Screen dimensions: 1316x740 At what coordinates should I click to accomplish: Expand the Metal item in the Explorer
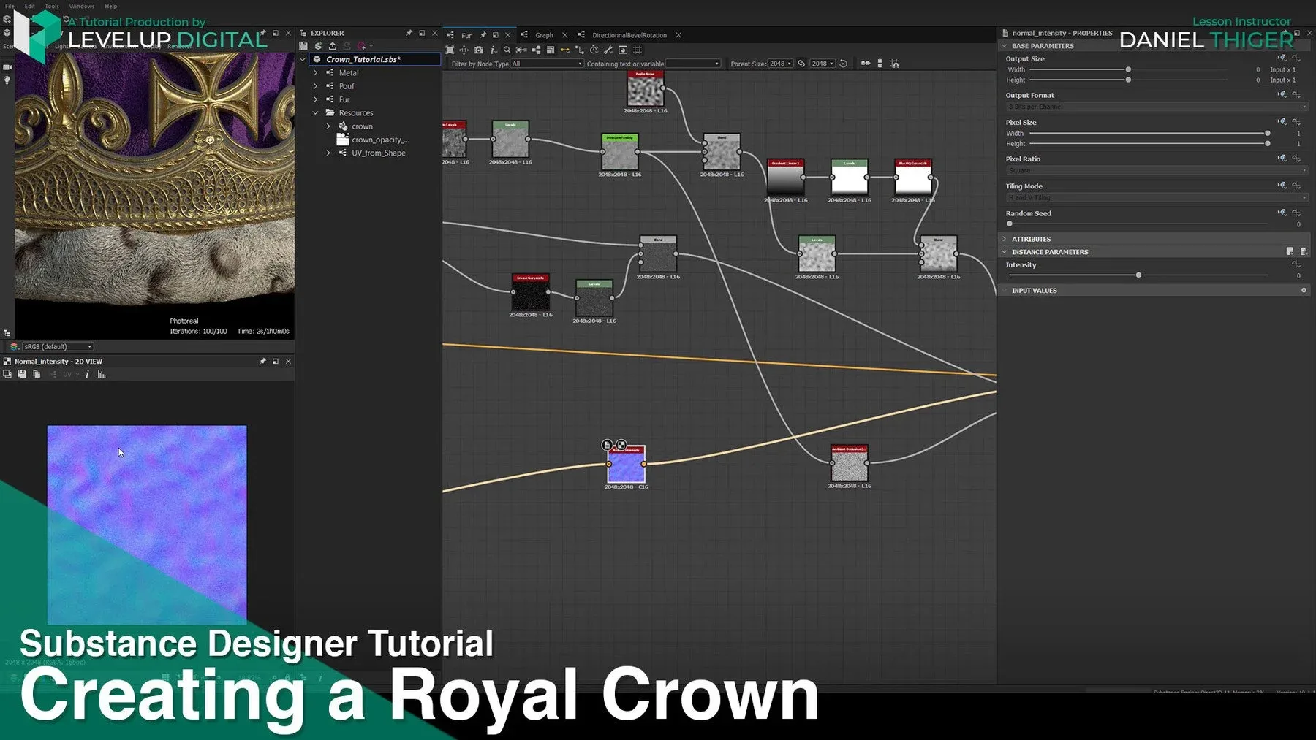pos(315,72)
